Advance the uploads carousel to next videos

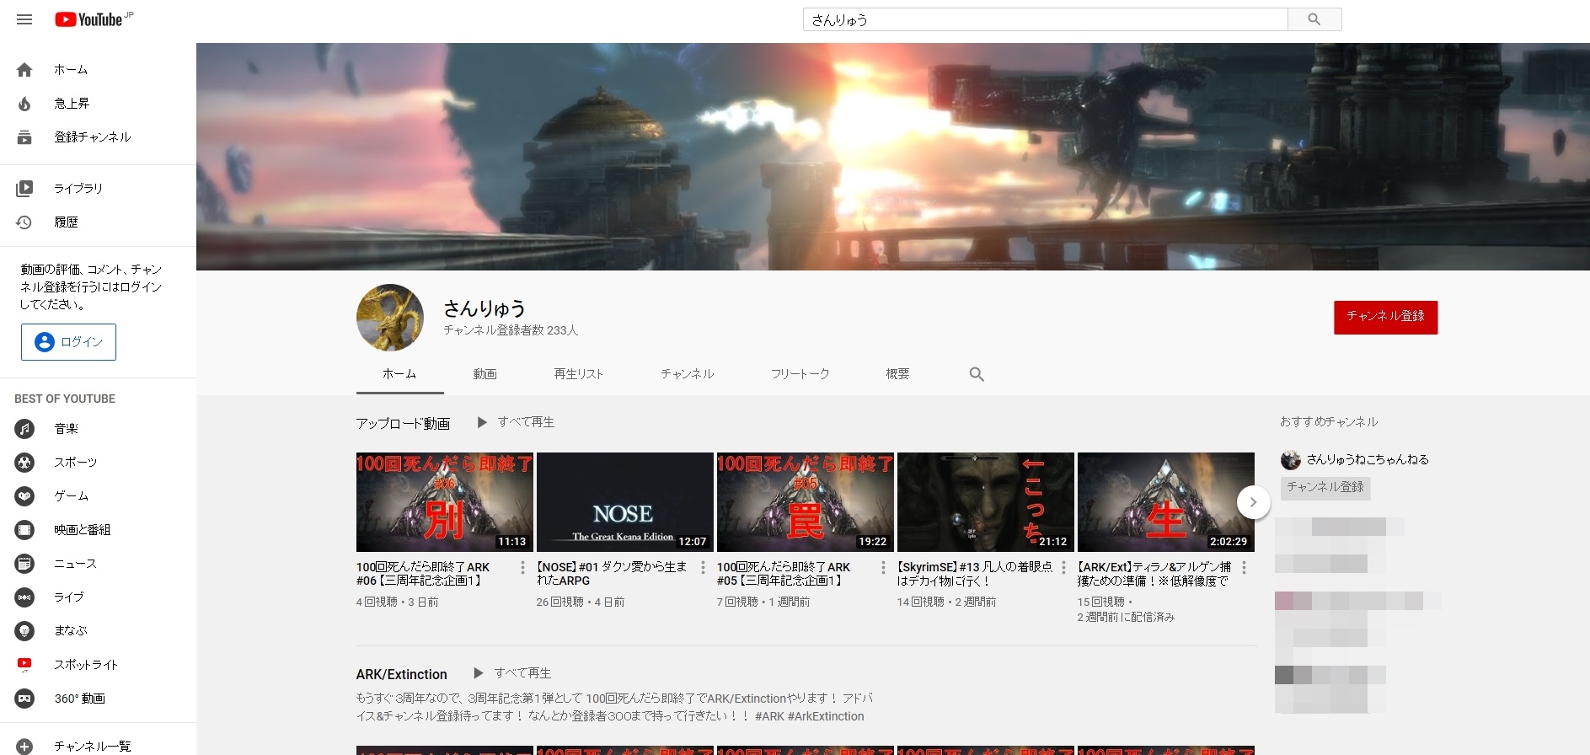coord(1253,502)
